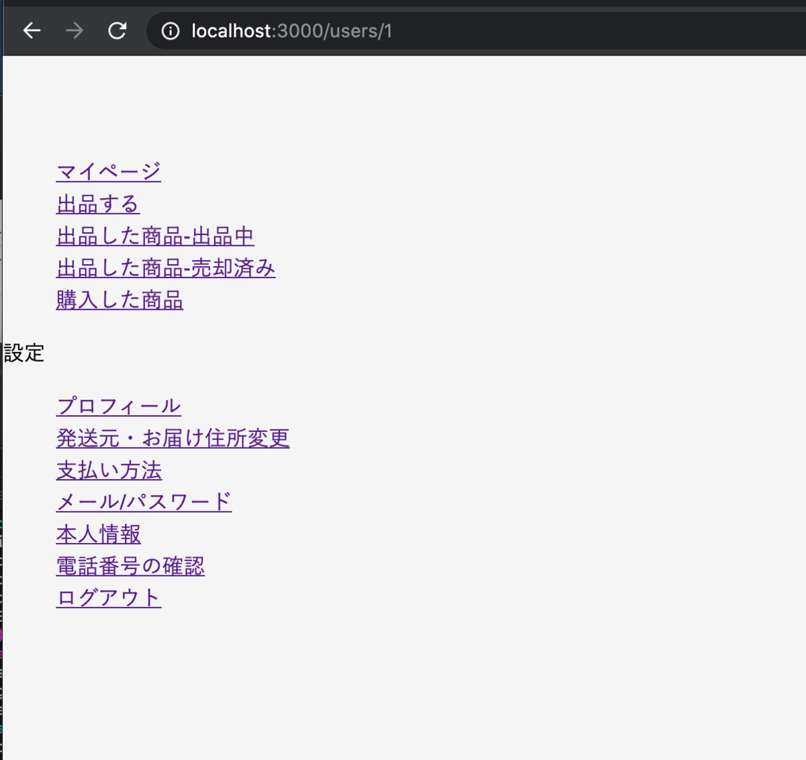Open the 出品する link
The height and width of the screenshot is (760, 806).
(98, 204)
